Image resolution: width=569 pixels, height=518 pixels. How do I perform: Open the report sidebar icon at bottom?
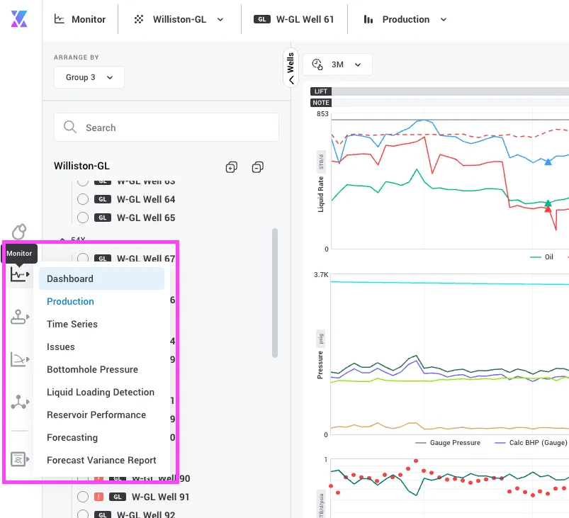[20, 459]
